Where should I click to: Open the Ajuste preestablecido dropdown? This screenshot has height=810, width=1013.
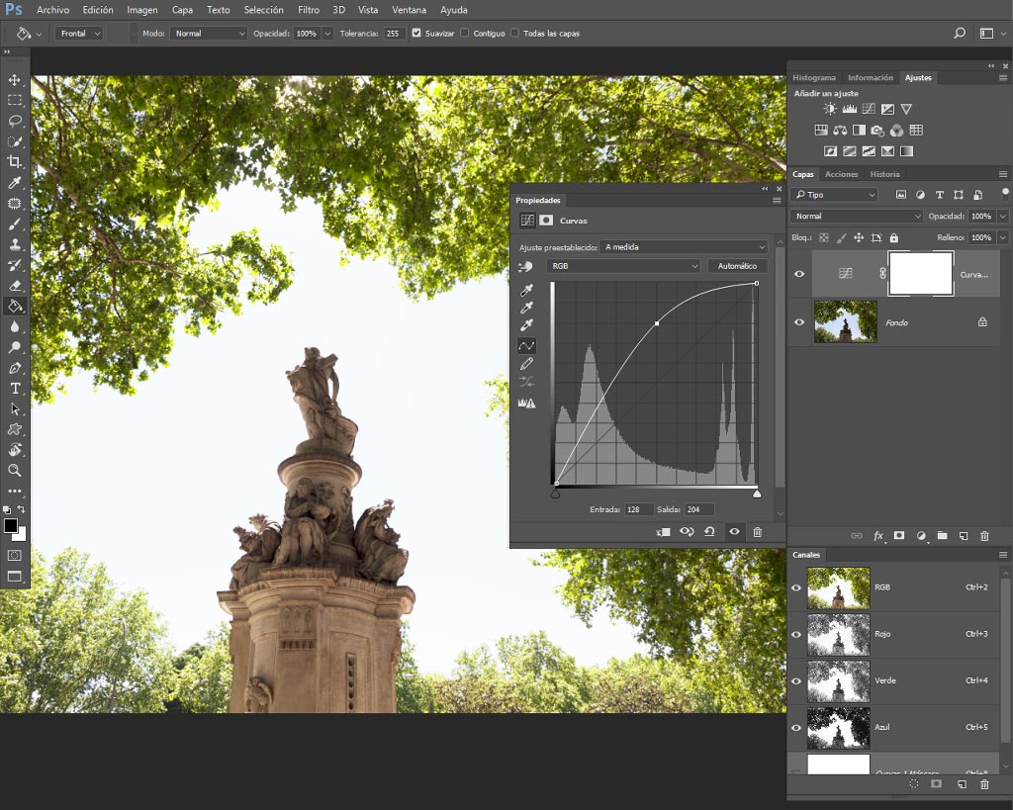point(684,246)
